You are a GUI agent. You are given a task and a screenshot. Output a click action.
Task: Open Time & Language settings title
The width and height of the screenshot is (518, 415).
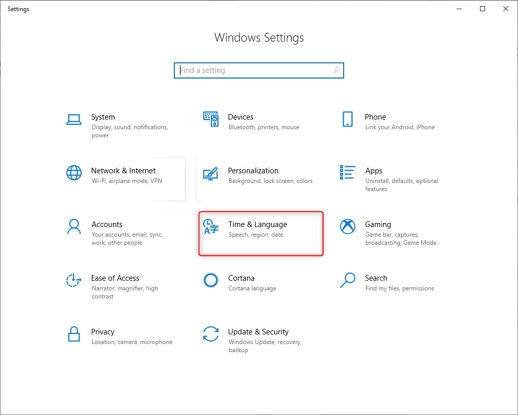click(257, 224)
